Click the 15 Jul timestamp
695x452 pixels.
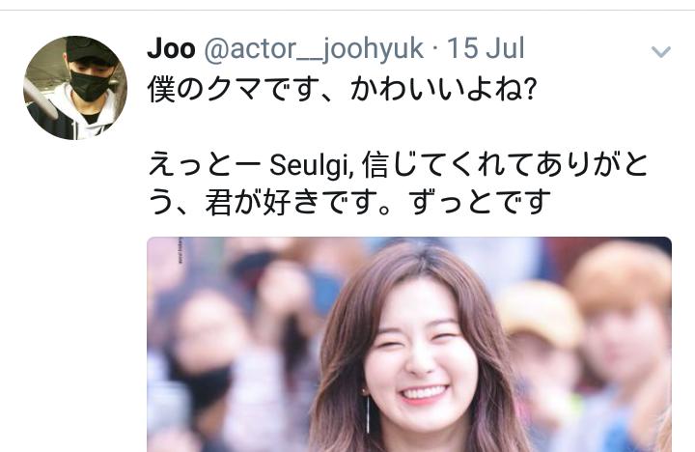[x=486, y=48]
